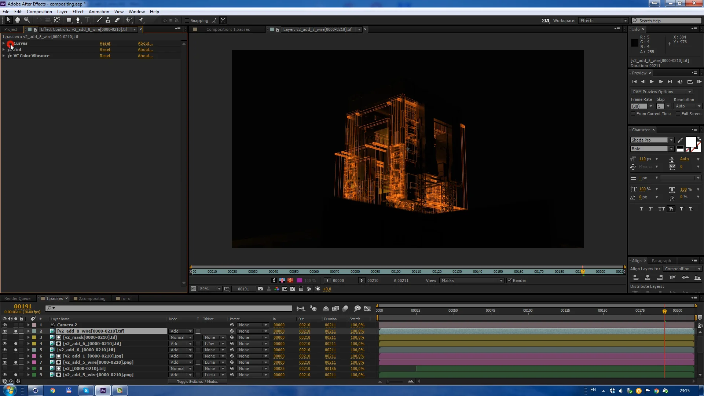Viewport: 704px width, 396px height.
Task: Click the Draft 3D icon in timeline
Action: [313, 309]
